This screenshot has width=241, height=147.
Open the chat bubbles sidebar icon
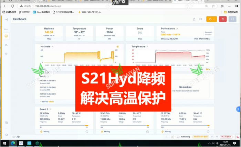pyautogui.click(x=7, y=123)
